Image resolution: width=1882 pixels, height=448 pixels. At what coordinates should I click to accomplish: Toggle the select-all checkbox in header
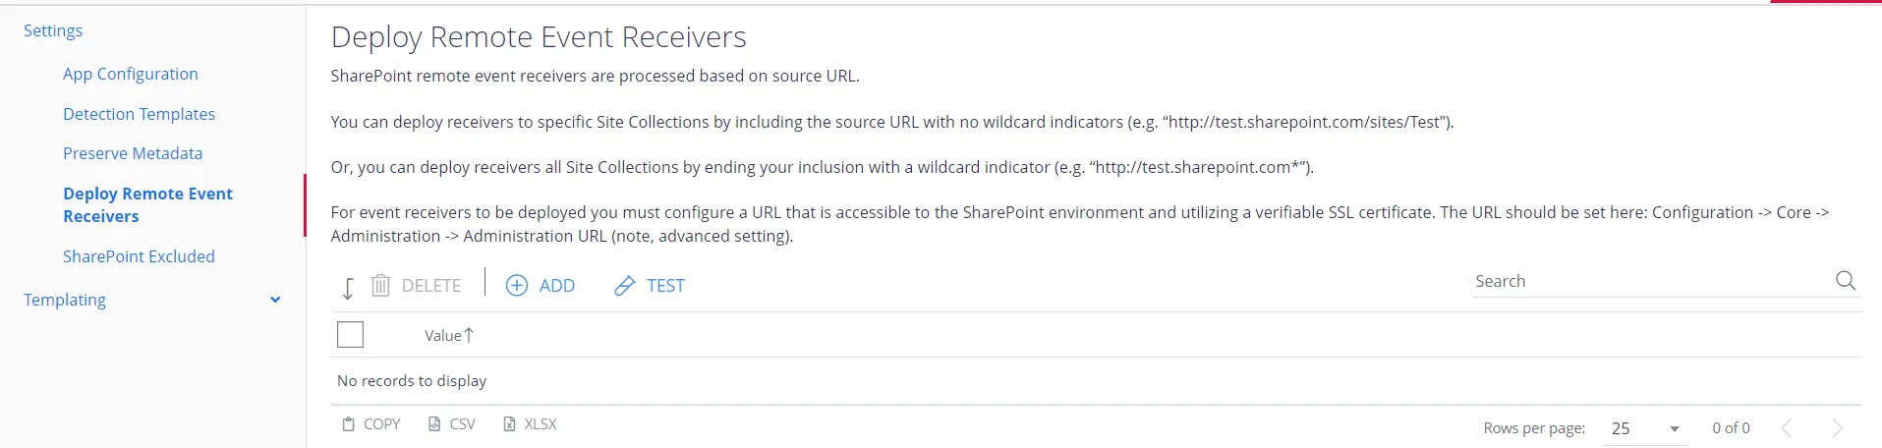[350, 335]
